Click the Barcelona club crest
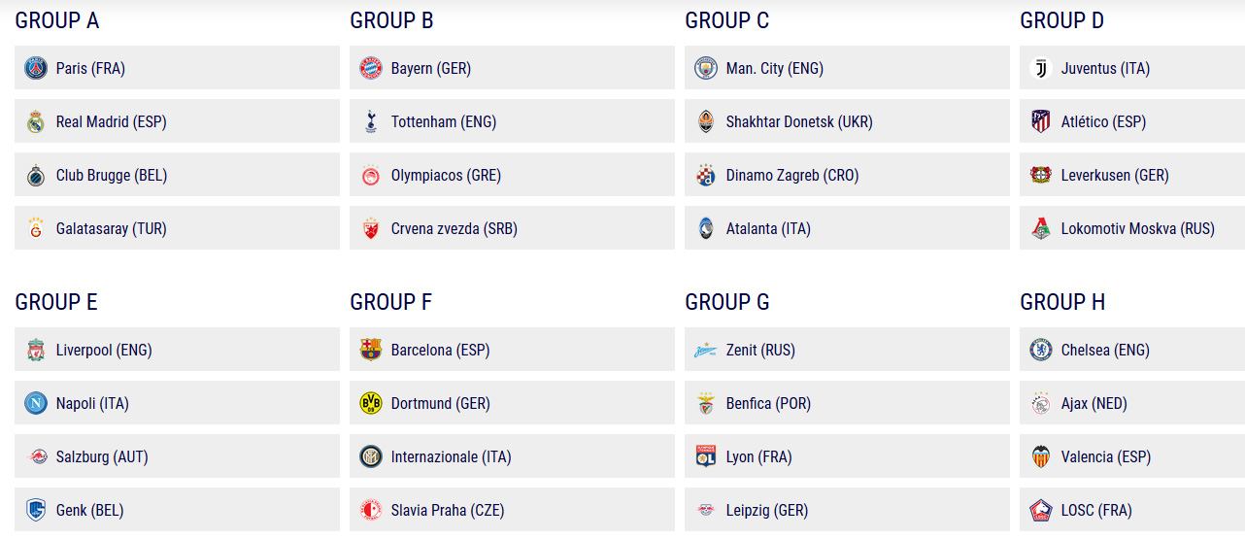Image resolution: width=1245 pixels, height=539 pixels. 371,350
